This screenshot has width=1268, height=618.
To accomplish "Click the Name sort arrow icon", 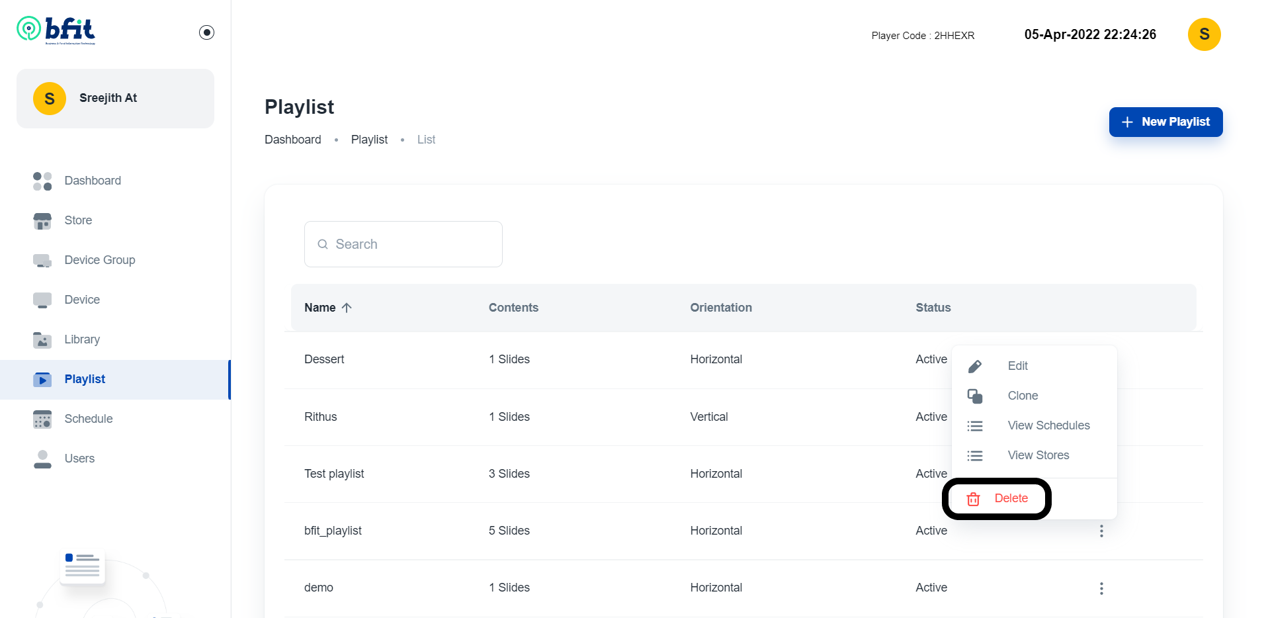I will click(x=347, y=308).
